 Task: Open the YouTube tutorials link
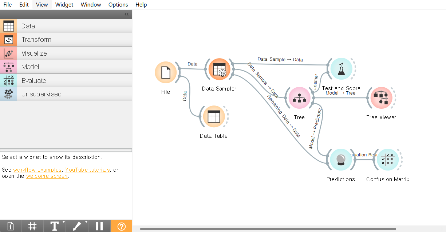pos(87,170)
